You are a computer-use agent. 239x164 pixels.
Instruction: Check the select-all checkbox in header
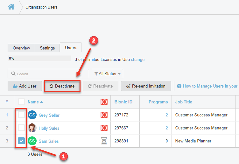coord(21,102)
